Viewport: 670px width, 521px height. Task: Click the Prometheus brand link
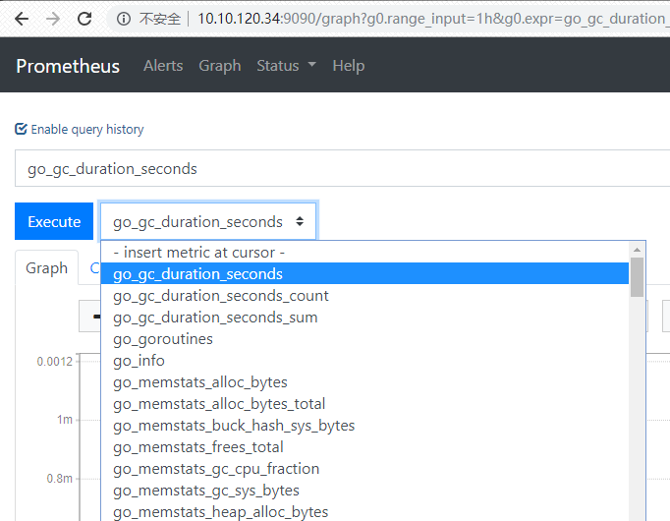point(68,66)
